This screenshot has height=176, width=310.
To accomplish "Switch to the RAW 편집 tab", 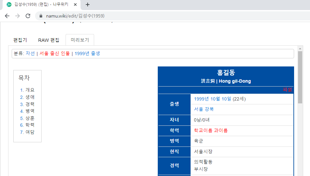I will tap(49, 40).
